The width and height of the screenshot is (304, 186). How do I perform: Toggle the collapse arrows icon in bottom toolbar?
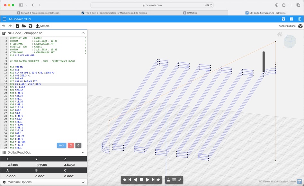pyautogui.click(x=180, y=180)
